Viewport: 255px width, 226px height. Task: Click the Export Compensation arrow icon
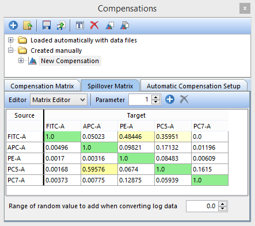pos(61,25)
